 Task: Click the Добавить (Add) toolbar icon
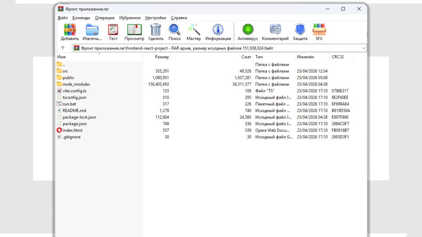(x=70, y=29)
